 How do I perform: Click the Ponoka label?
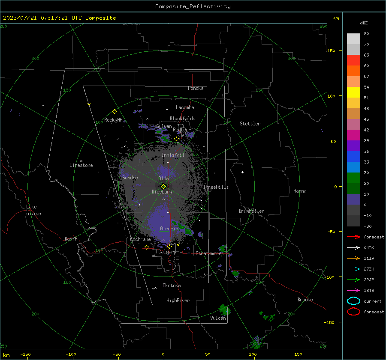pos(196,88)
